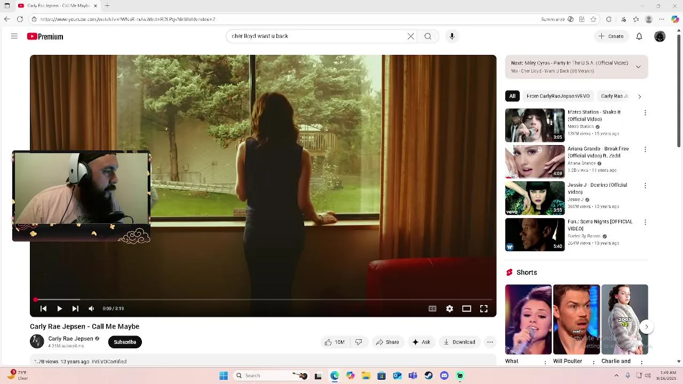The width and height of the screenshot is (683, 384).
Task: Share this video
Action: click(x=387, y=342)
